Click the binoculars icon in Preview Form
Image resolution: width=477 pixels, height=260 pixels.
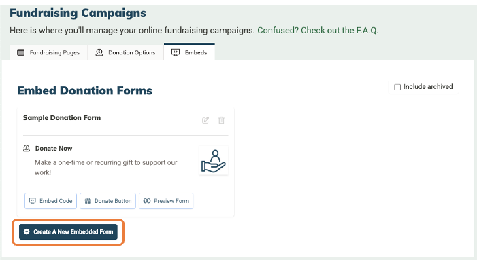point(146,201)
